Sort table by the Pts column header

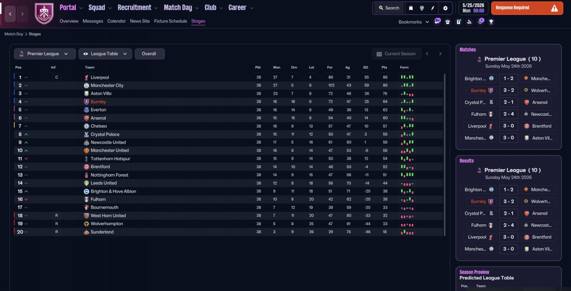tap(384, 67)
